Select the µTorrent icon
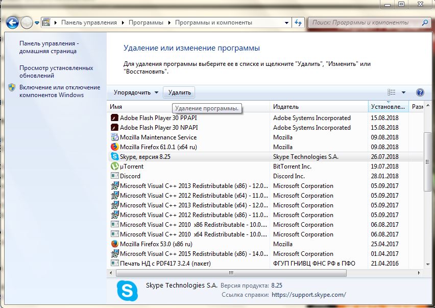 pyautogui.click(x=114, y=166)
